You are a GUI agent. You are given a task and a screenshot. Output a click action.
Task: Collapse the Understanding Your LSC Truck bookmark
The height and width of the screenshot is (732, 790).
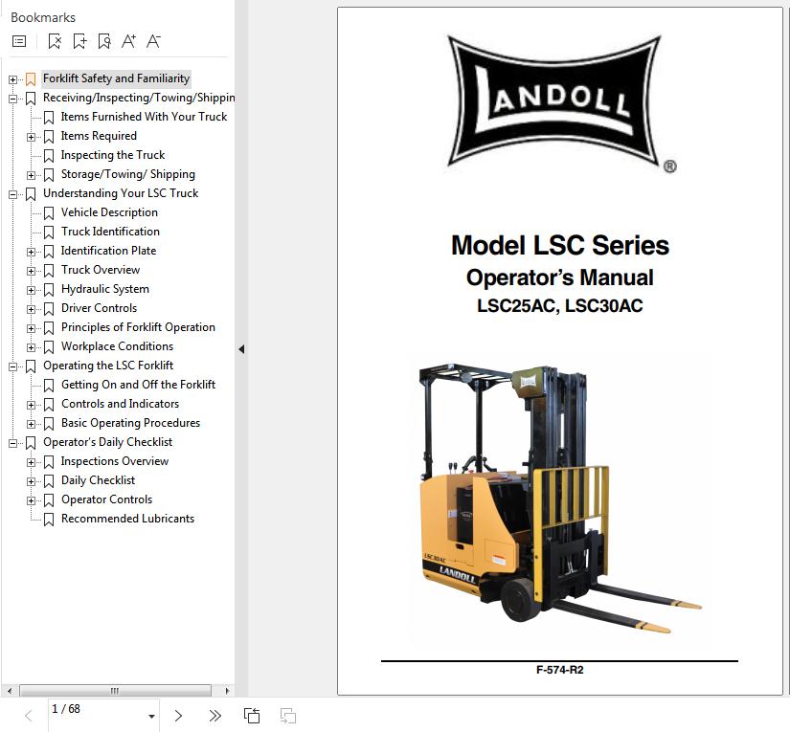[x=12, y=194]
